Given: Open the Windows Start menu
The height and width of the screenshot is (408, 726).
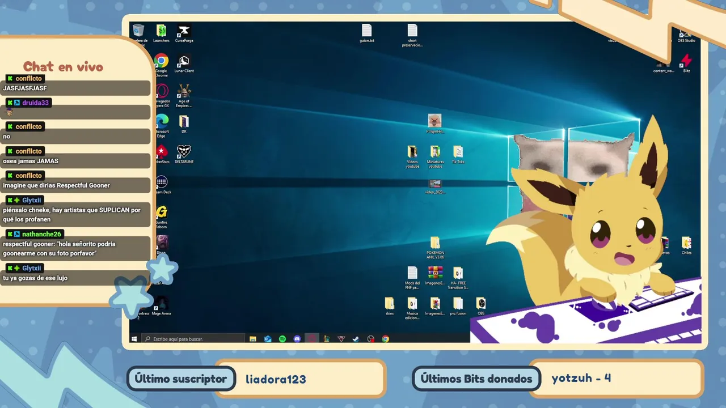Looking at the screenshot, I should (134, 339).
